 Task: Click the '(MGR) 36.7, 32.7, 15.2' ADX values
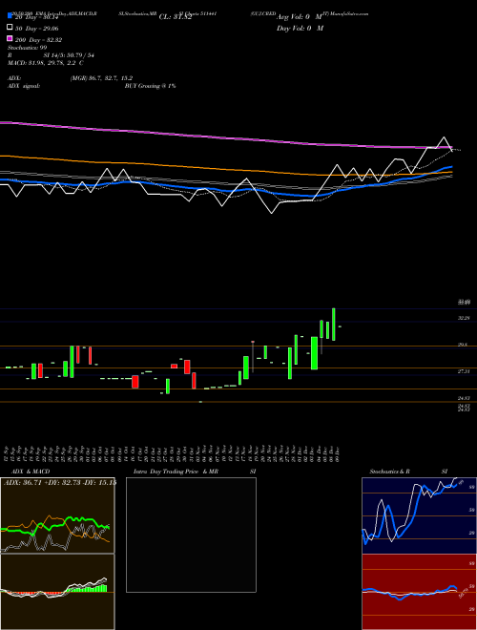pyautogui.click(x=101, y=78)
